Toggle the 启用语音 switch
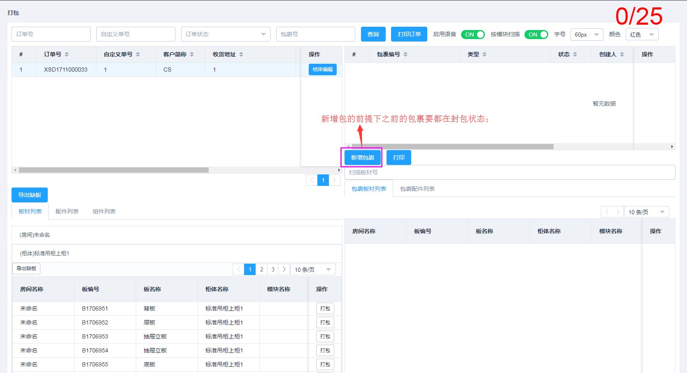 click(x=473, y=35)
